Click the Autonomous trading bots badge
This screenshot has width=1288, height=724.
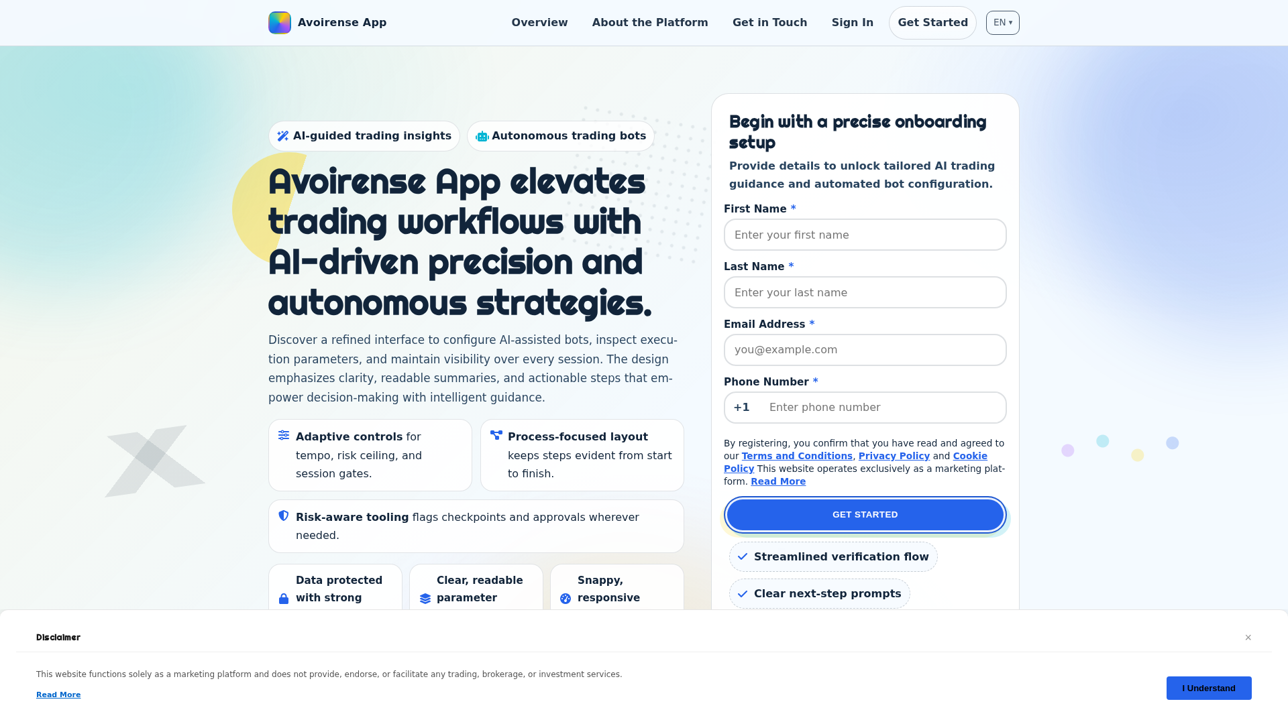click(561, 136)
